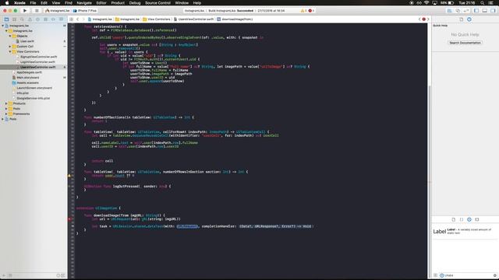
Task: Expand the Products group
Action: coord(6,103)
